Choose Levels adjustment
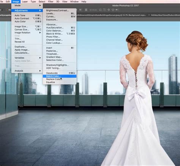The height and width of the screenshot is (166, 180). (60, 13)
